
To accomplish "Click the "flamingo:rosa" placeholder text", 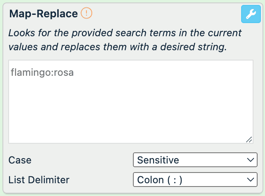I will tap(42, 73).
